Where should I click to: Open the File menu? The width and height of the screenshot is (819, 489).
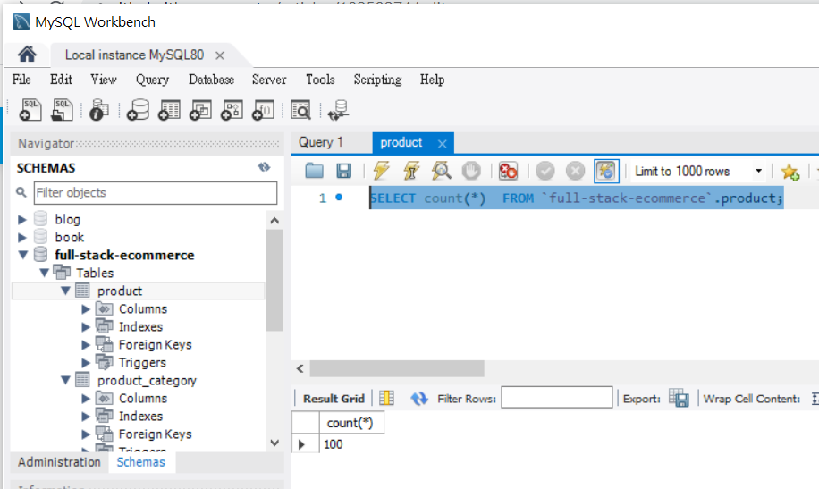(21, 80)
